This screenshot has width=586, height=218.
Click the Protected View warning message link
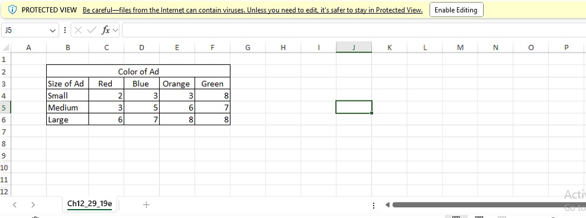tap(252, 10)
